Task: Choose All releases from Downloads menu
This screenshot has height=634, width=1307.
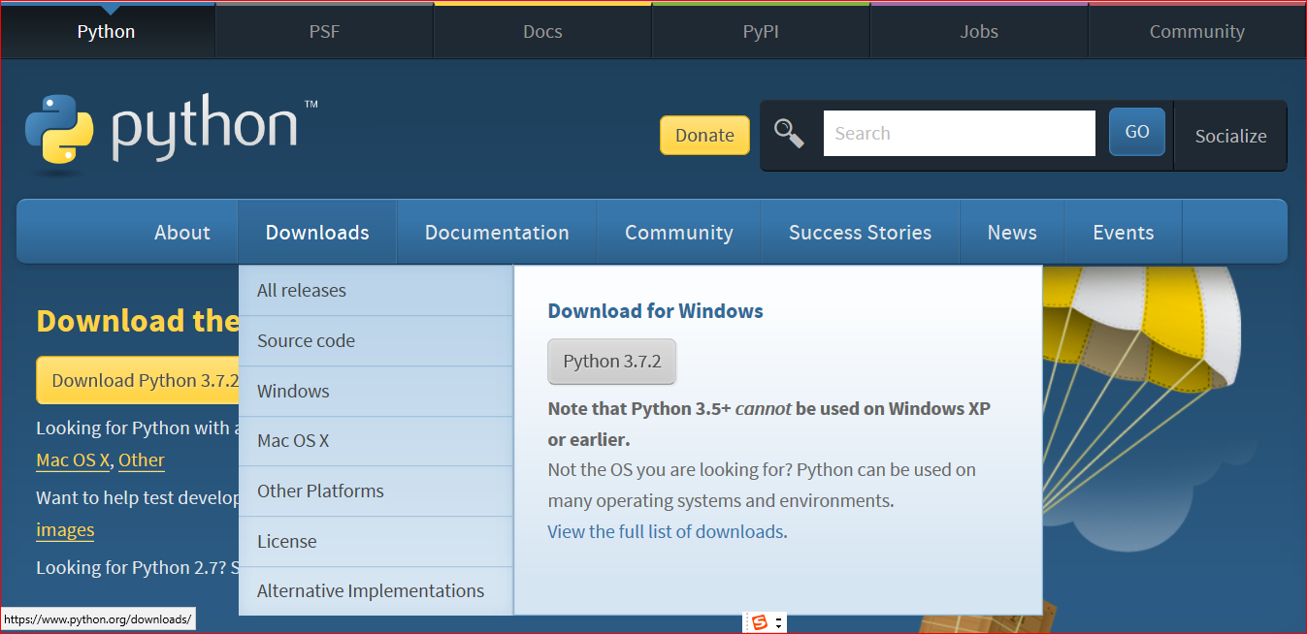Action: click(376, 291)
